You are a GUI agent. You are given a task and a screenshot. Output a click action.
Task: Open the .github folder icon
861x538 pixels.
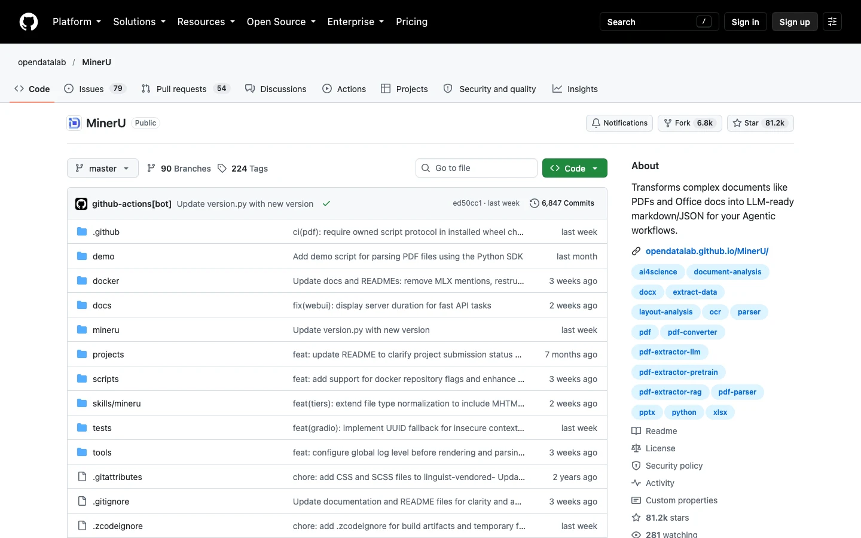(x=82, y=232)
